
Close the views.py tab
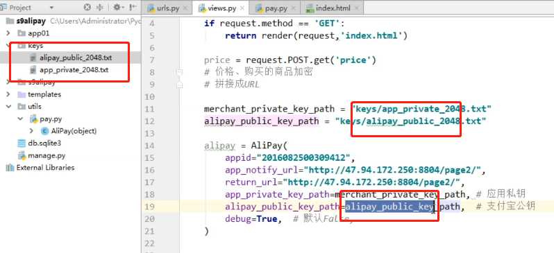(242, 8)
